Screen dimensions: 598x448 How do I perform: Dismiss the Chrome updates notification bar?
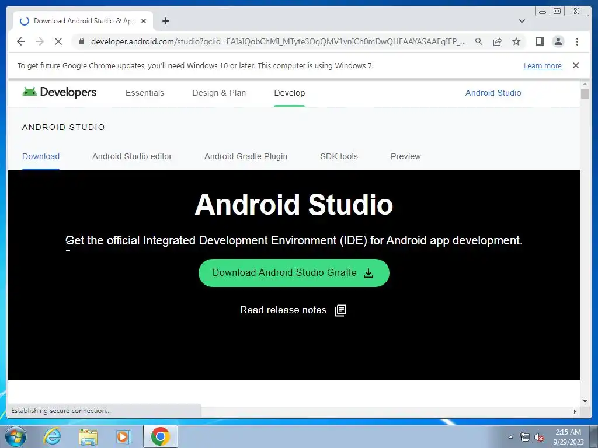[575, 65]
